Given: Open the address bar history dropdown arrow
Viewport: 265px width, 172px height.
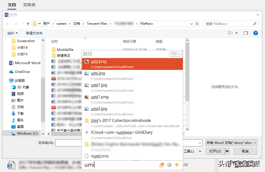Looking at the screenshot, I should tap(192, 24).
